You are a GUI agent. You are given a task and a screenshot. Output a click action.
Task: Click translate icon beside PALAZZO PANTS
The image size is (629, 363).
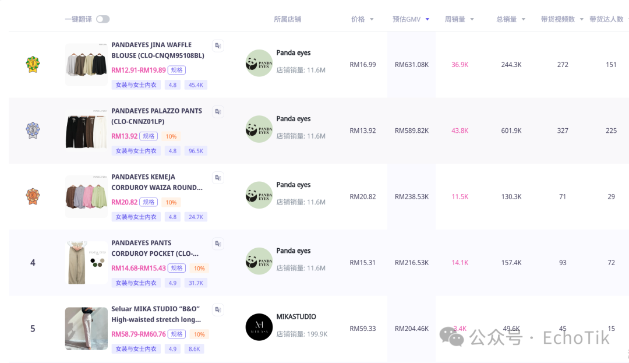217,111
